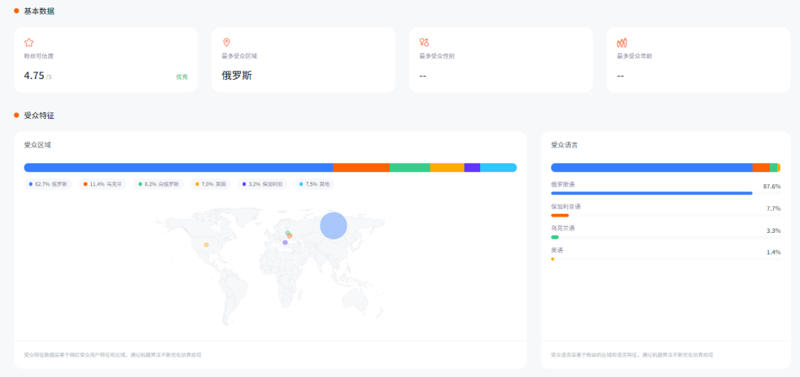Click the 乌克兰语 green progress bar

555,237
